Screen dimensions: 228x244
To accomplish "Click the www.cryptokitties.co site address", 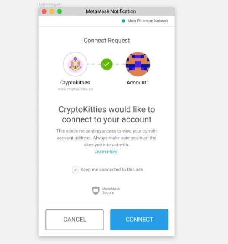I will (75, 89).
